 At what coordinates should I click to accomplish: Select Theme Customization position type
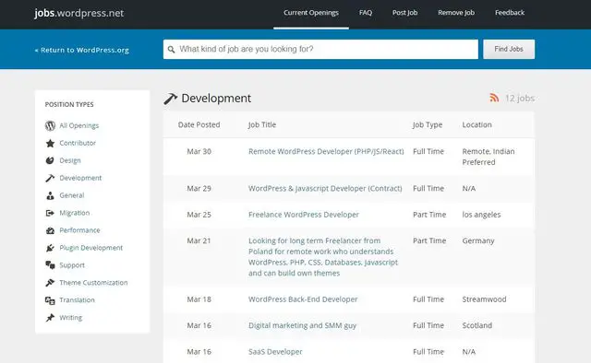click(93, 283)
